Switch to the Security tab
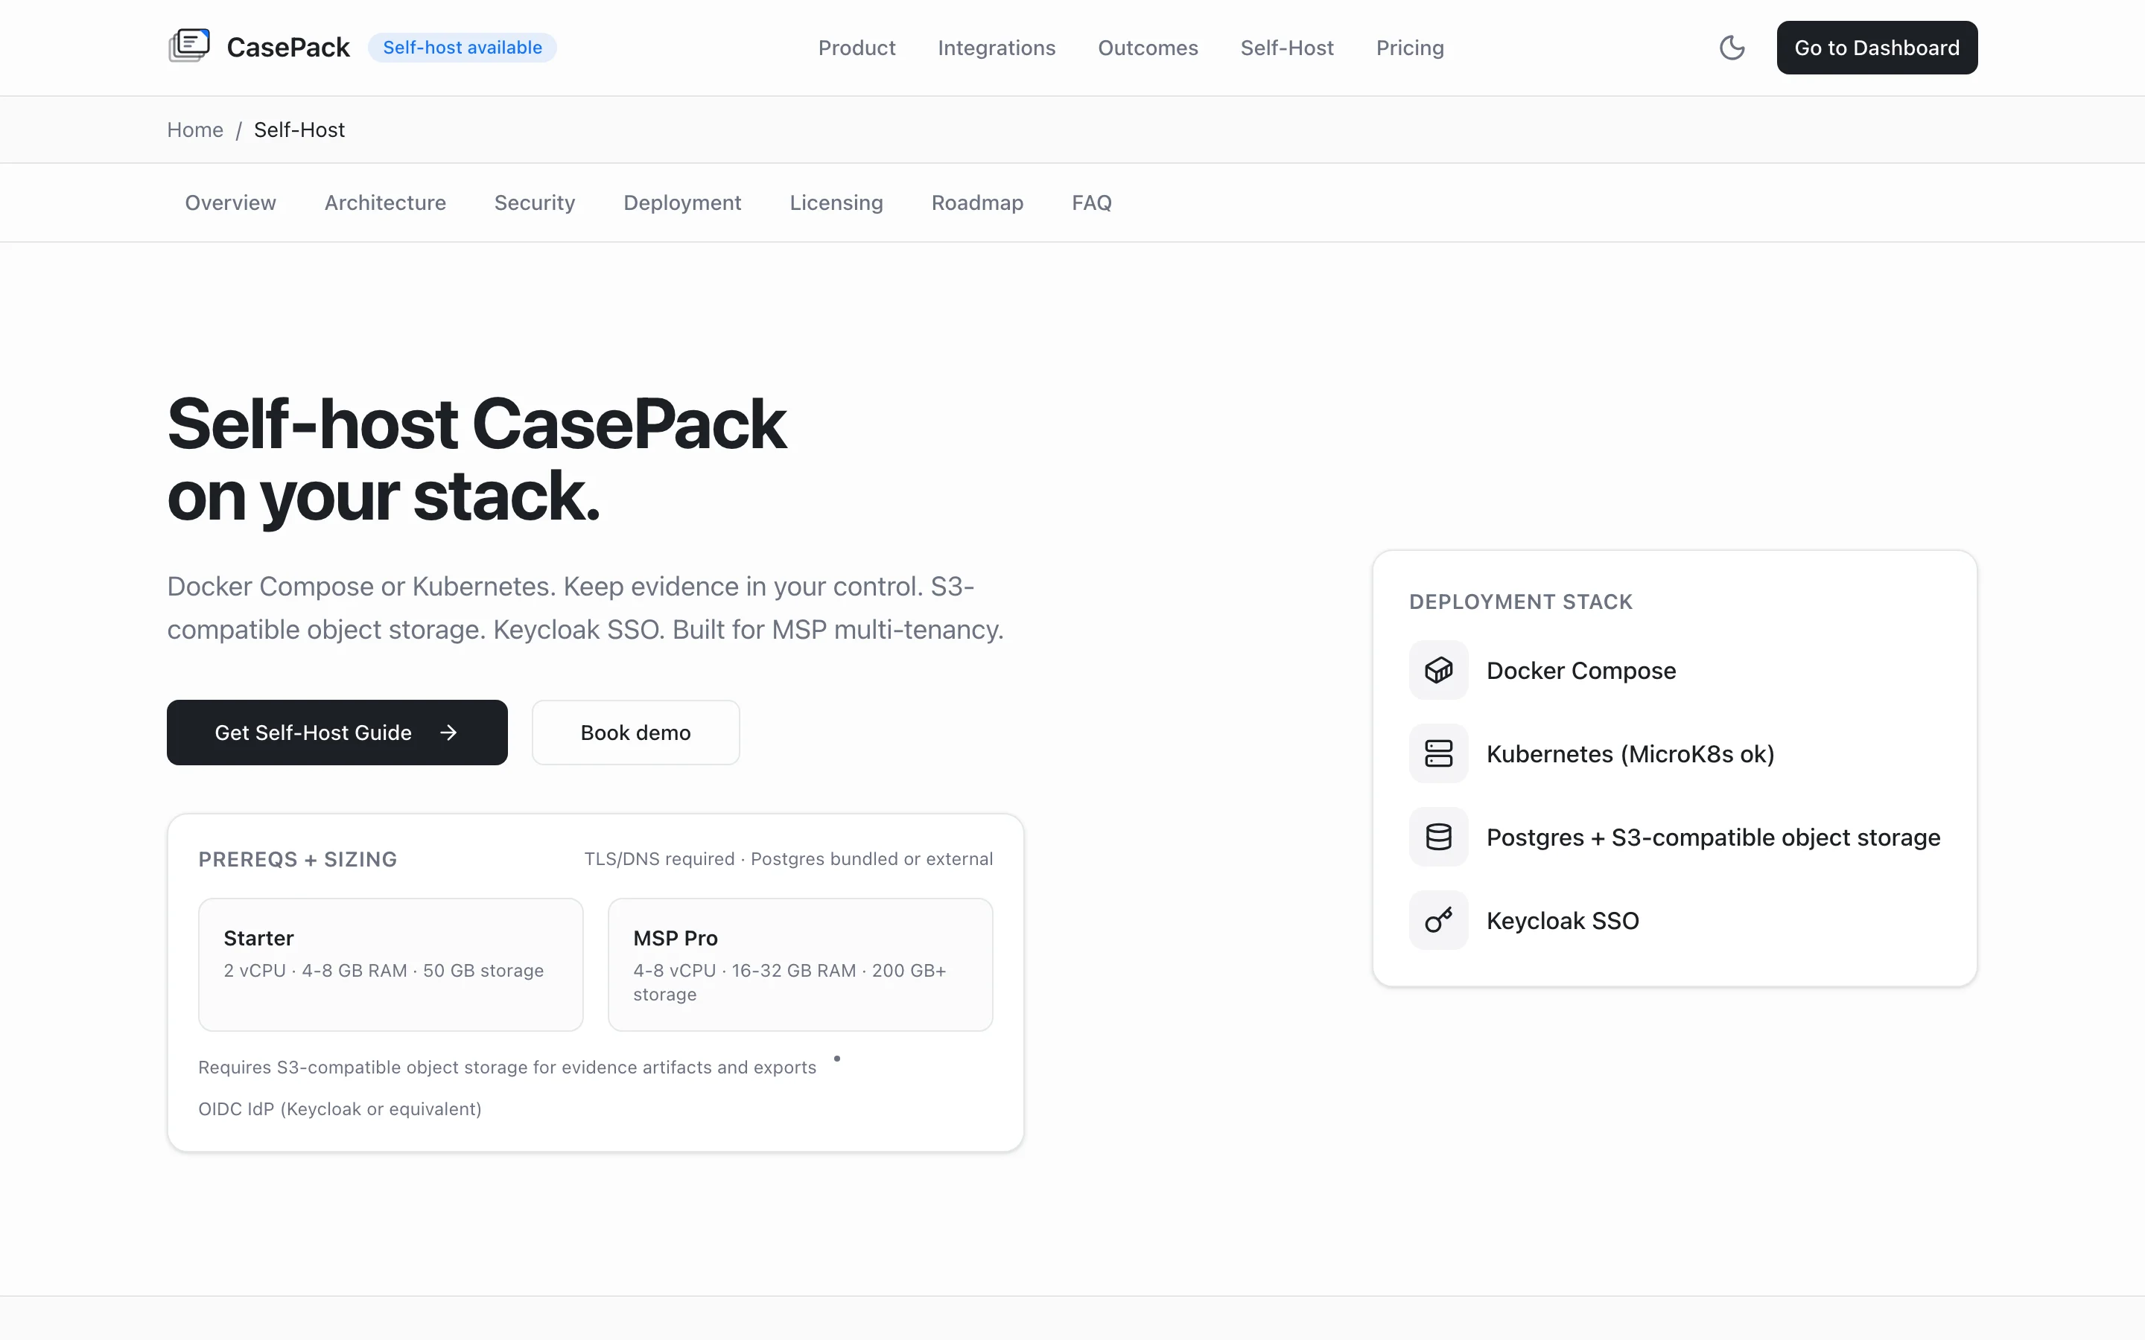This screenshot has height=1340, width=2145. point(535,202)
